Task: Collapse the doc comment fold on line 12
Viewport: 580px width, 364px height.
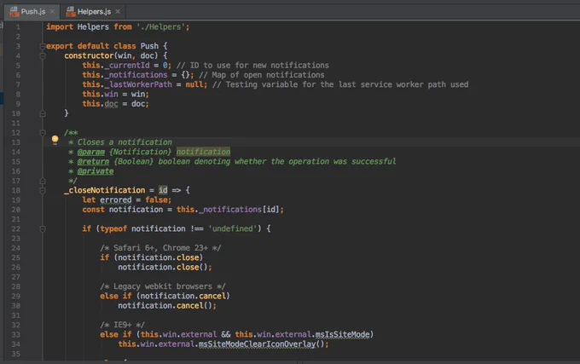Action: (42, 133)
